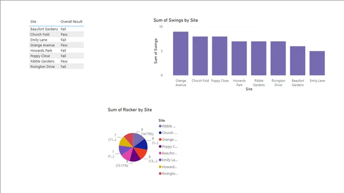Click the Rivington Drive bar in Swings chart
The image size is (344, 193).
pos(278,58)
